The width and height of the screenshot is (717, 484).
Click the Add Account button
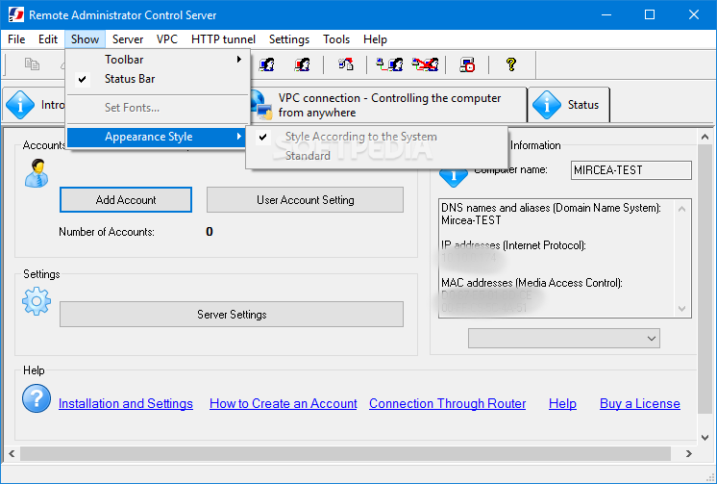tap(126, 199)
